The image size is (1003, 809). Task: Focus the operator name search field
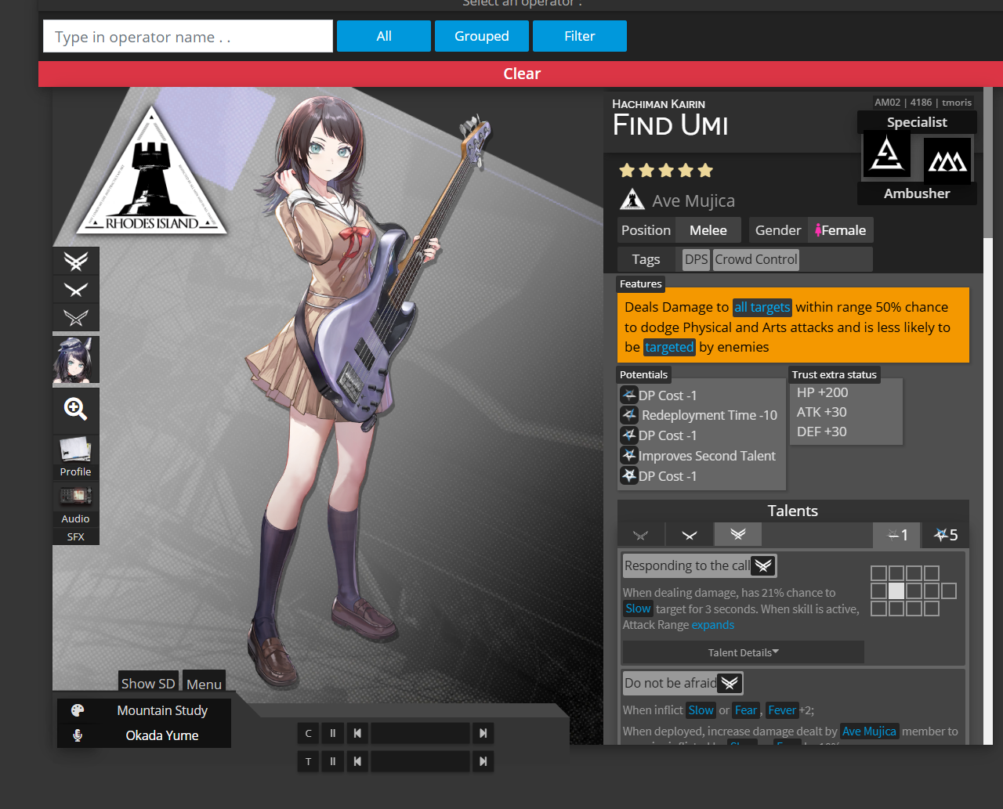[x=188, y=36]
